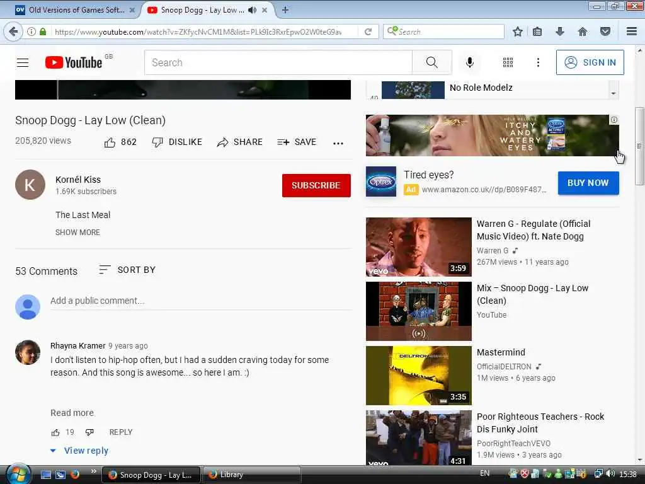Open the Windows Start orb
The image size is (645, 484).
pos(18,475)
